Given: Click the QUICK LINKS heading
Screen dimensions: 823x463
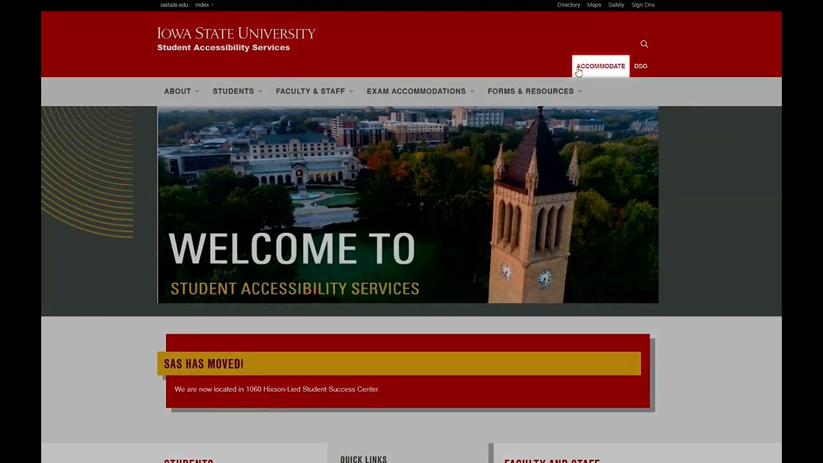Looking at the screenshot, I should tap(363, 459).
